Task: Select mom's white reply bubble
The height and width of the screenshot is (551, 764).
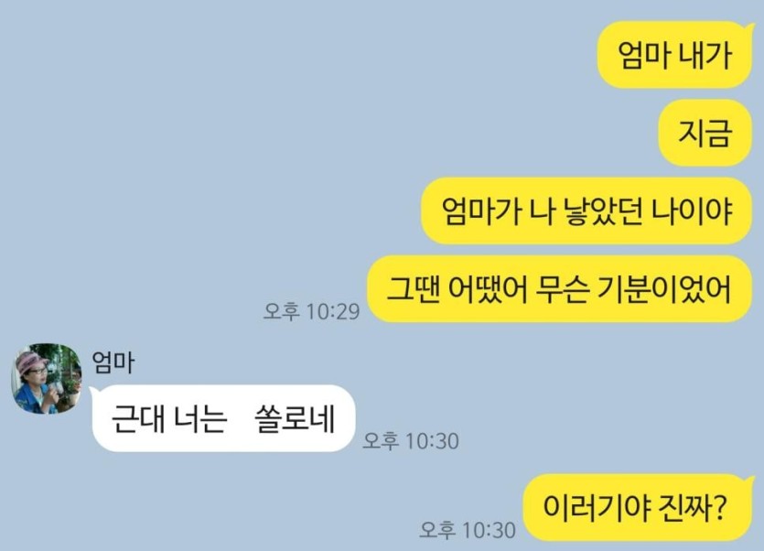Action: pos(223,418)
